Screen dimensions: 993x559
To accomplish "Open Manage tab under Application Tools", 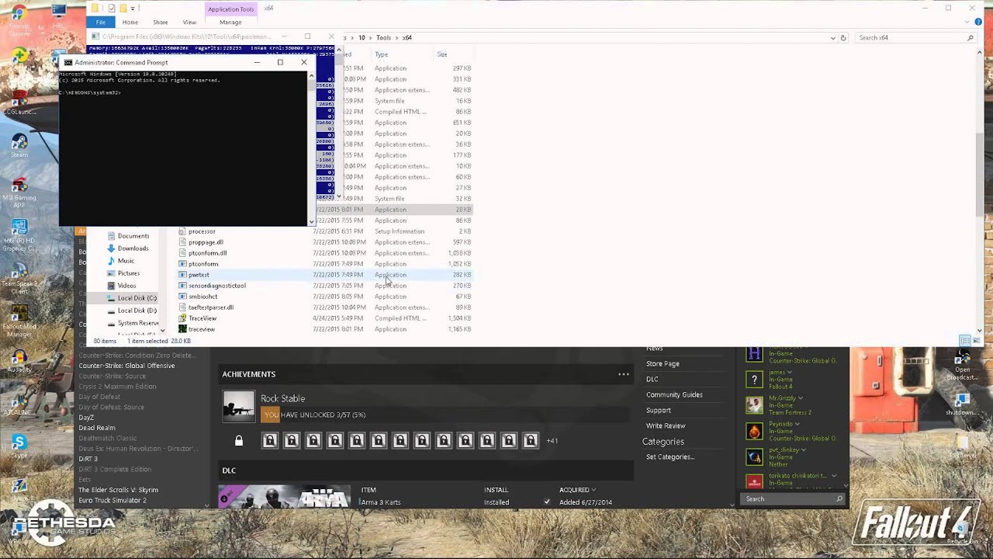I will click(x=230, y=22).
